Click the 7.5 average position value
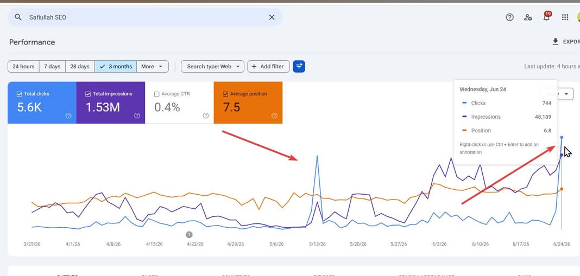Viewport: 580px width, 276px height. coord(231,107)
